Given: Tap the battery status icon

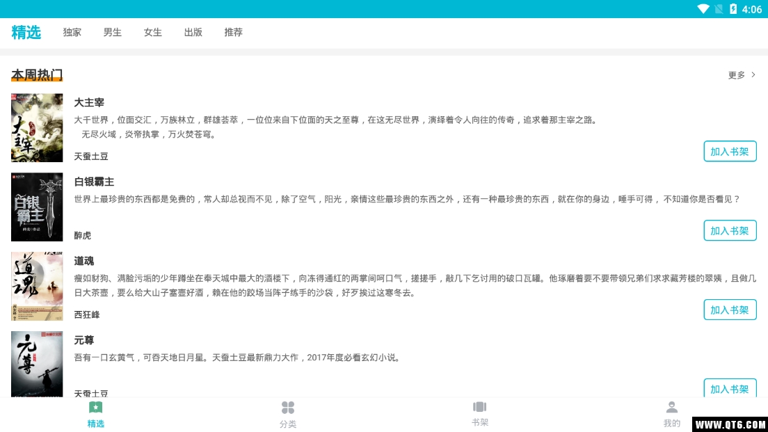Looking at the screenshot, I should [732, 9].
